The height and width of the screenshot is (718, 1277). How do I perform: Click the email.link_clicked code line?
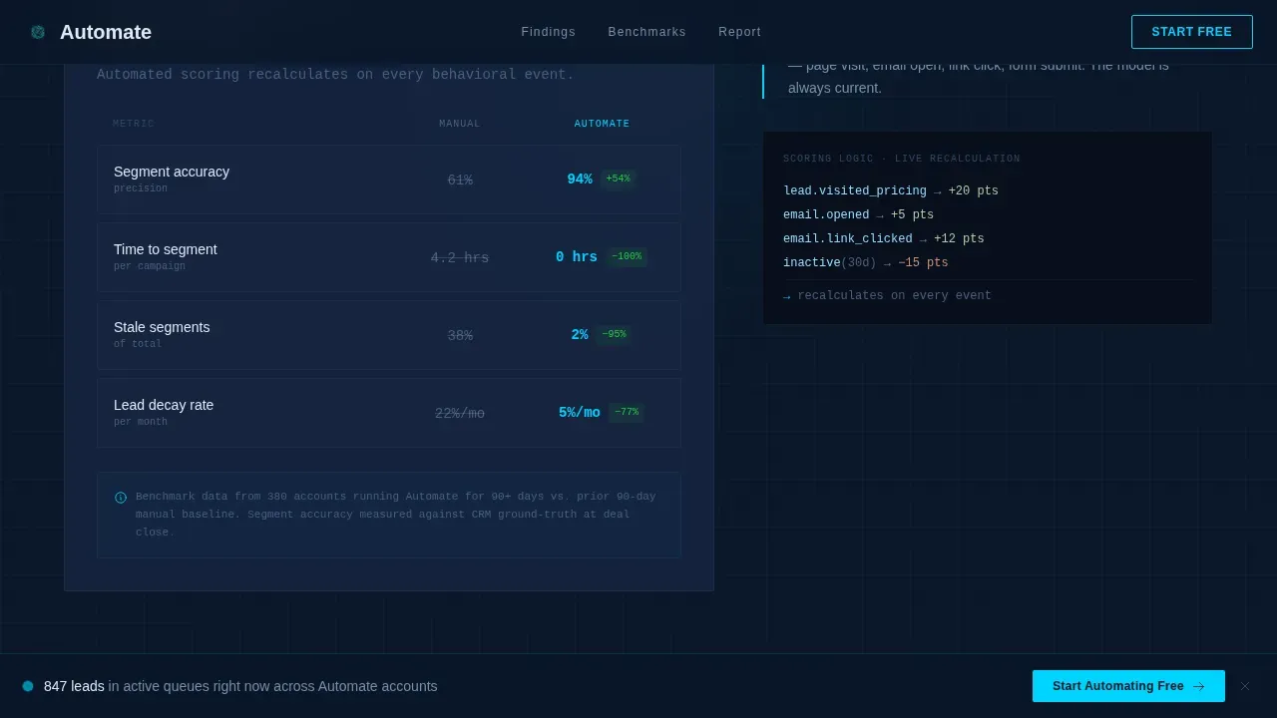(884, 239)
